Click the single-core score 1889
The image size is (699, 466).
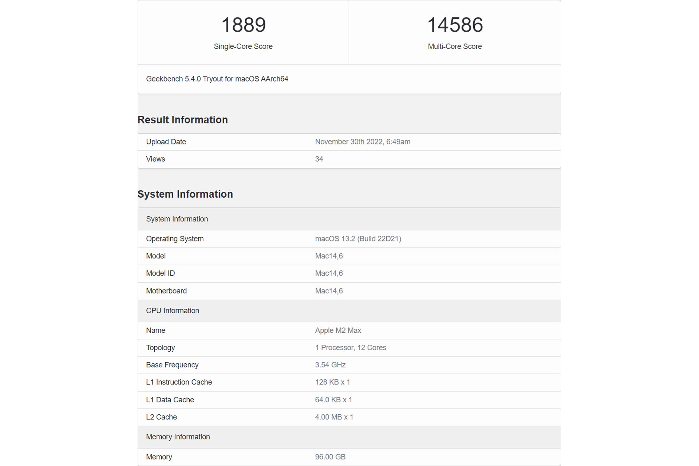pos(243,25)
